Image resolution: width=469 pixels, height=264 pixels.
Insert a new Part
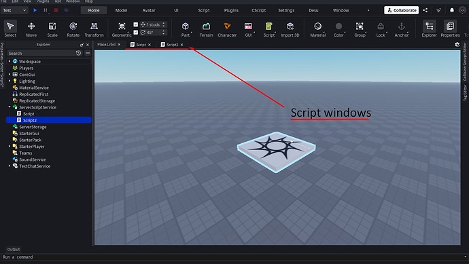click(185, 29)
